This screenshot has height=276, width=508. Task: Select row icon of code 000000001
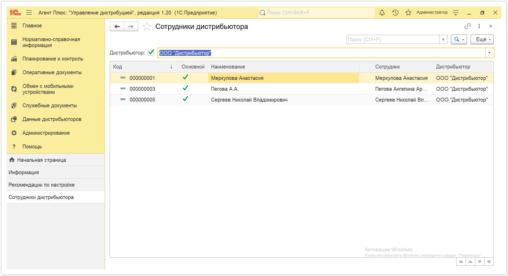coord(123,78)
